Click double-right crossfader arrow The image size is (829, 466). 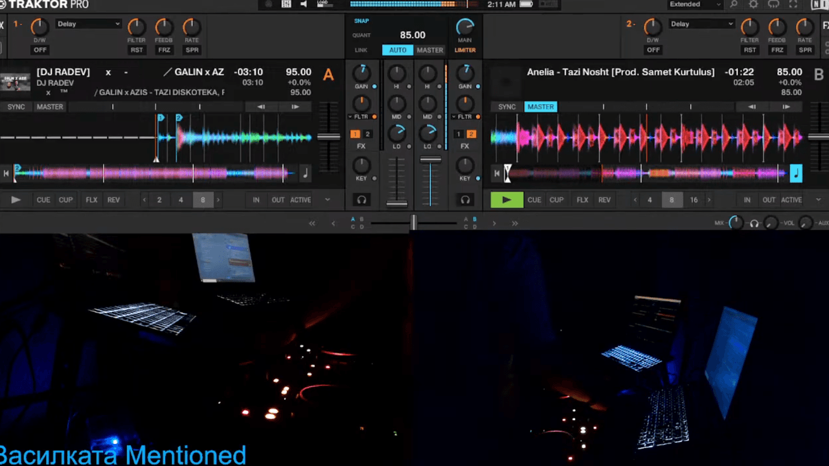coord(515,223)
